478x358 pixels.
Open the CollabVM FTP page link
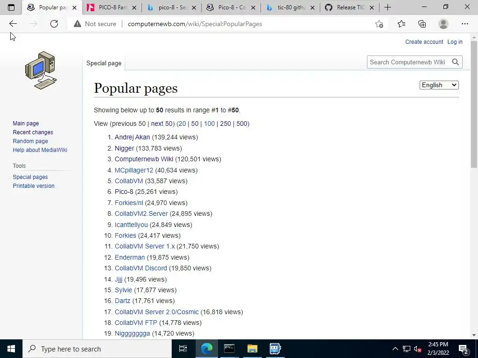tap(136, 323)
